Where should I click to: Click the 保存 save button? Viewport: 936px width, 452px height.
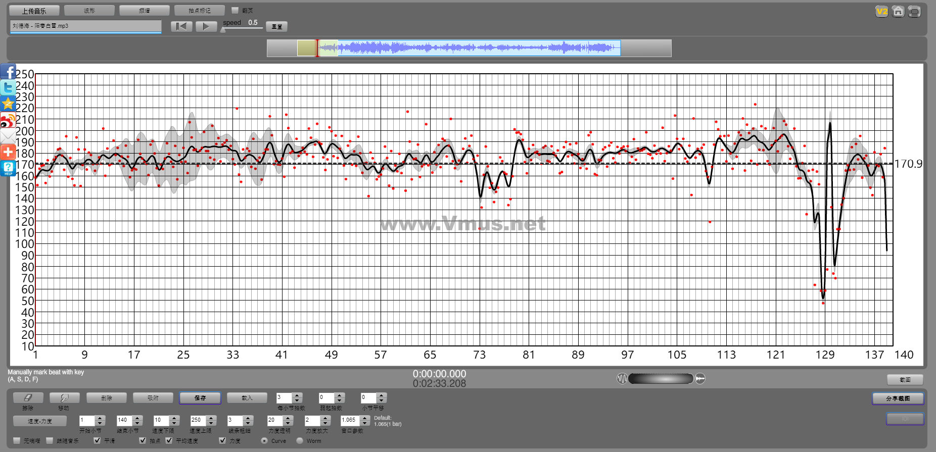pos(200,398)
